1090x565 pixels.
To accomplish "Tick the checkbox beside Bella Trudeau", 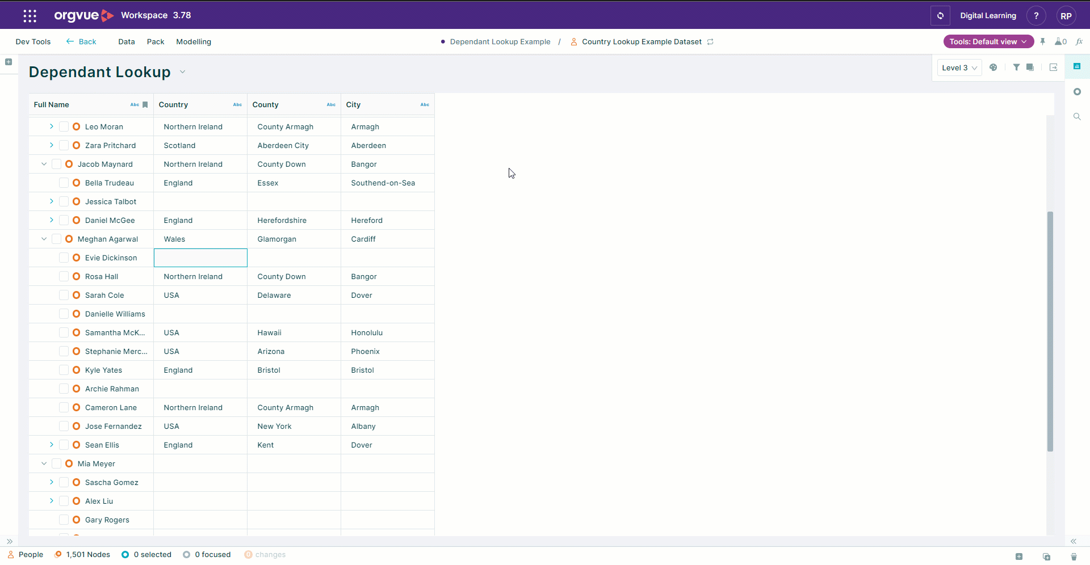I will pos(64,183).
